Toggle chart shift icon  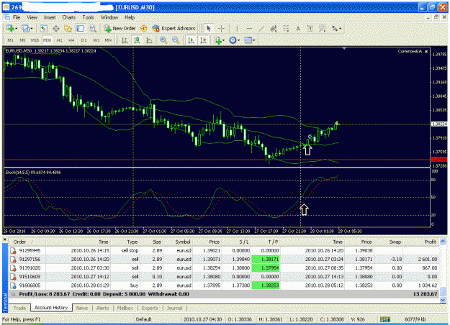203,40
